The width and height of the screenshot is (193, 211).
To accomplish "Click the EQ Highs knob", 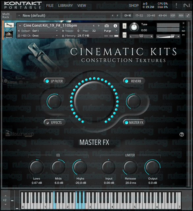I will pos(80,167).
